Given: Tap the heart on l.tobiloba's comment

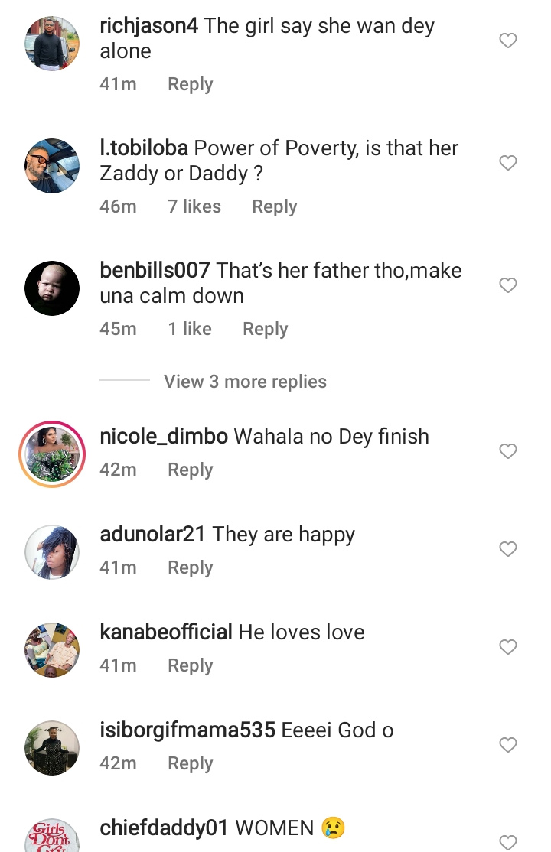Looking at the screenshot, I should pos(508,163).
